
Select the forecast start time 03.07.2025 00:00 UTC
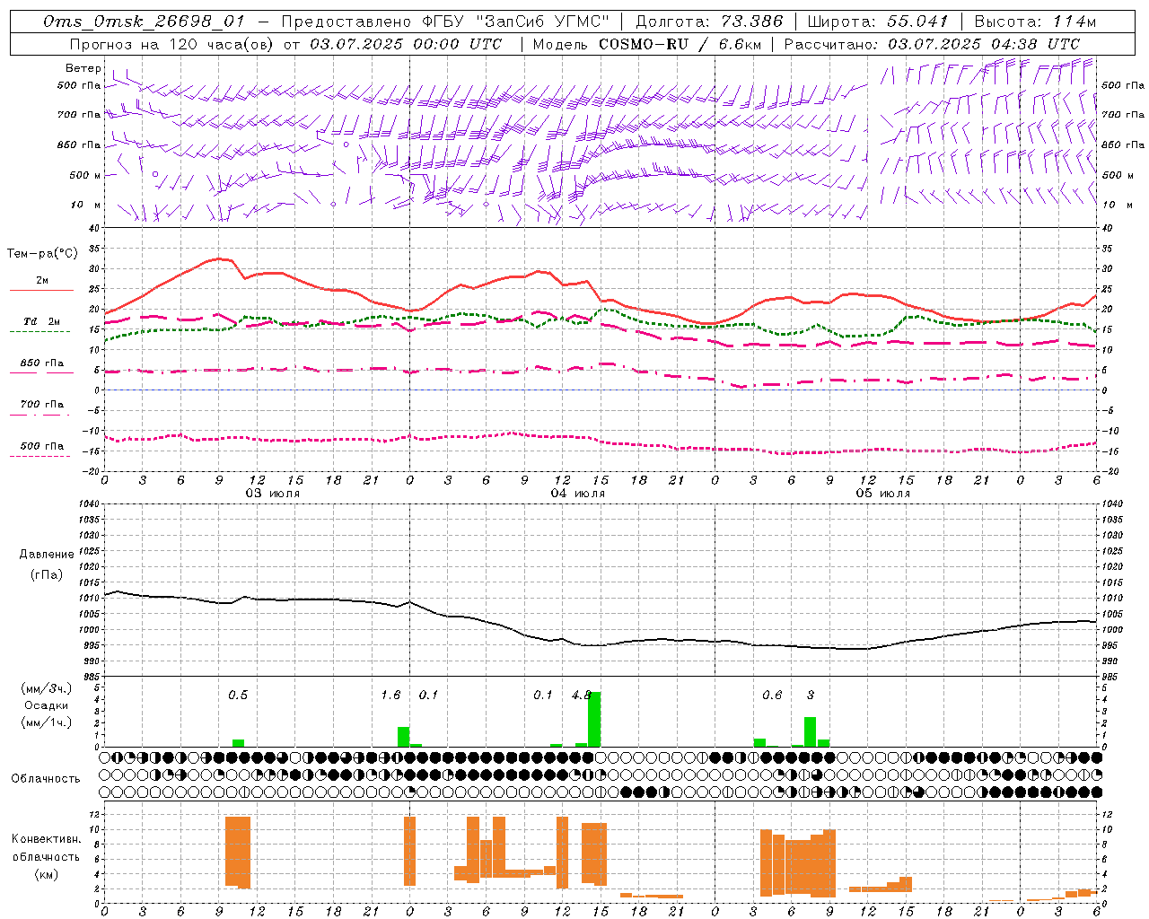tap(406, 44)
